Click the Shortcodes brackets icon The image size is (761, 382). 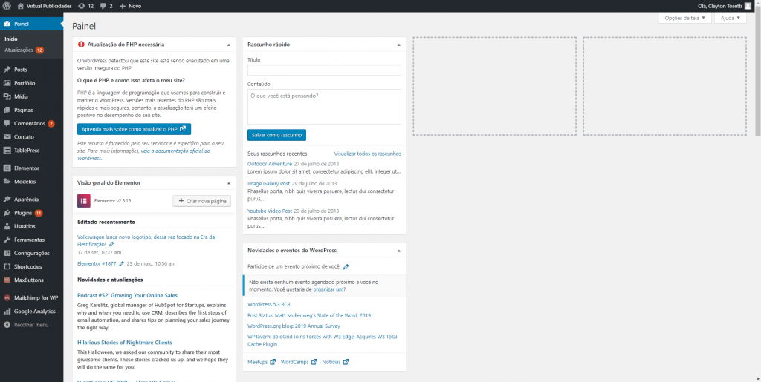[7, 267]
